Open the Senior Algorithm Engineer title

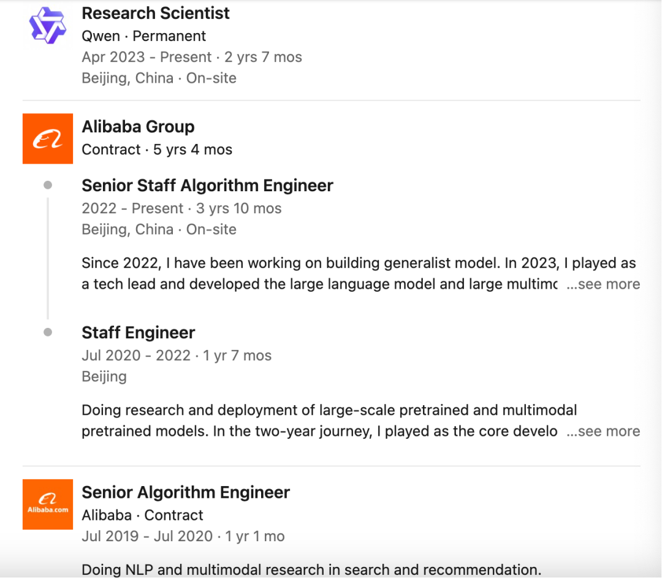[x=186, y=492]
